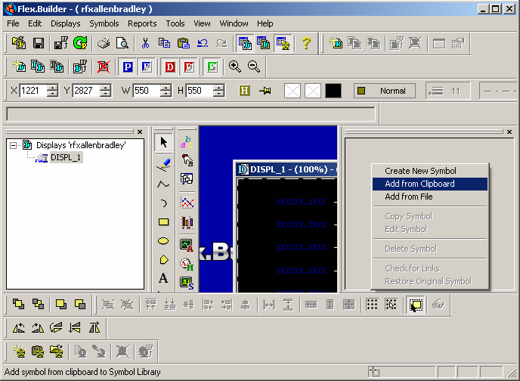Open the Symbols menu
Screen dimensions: 520x381
point(104,23)
